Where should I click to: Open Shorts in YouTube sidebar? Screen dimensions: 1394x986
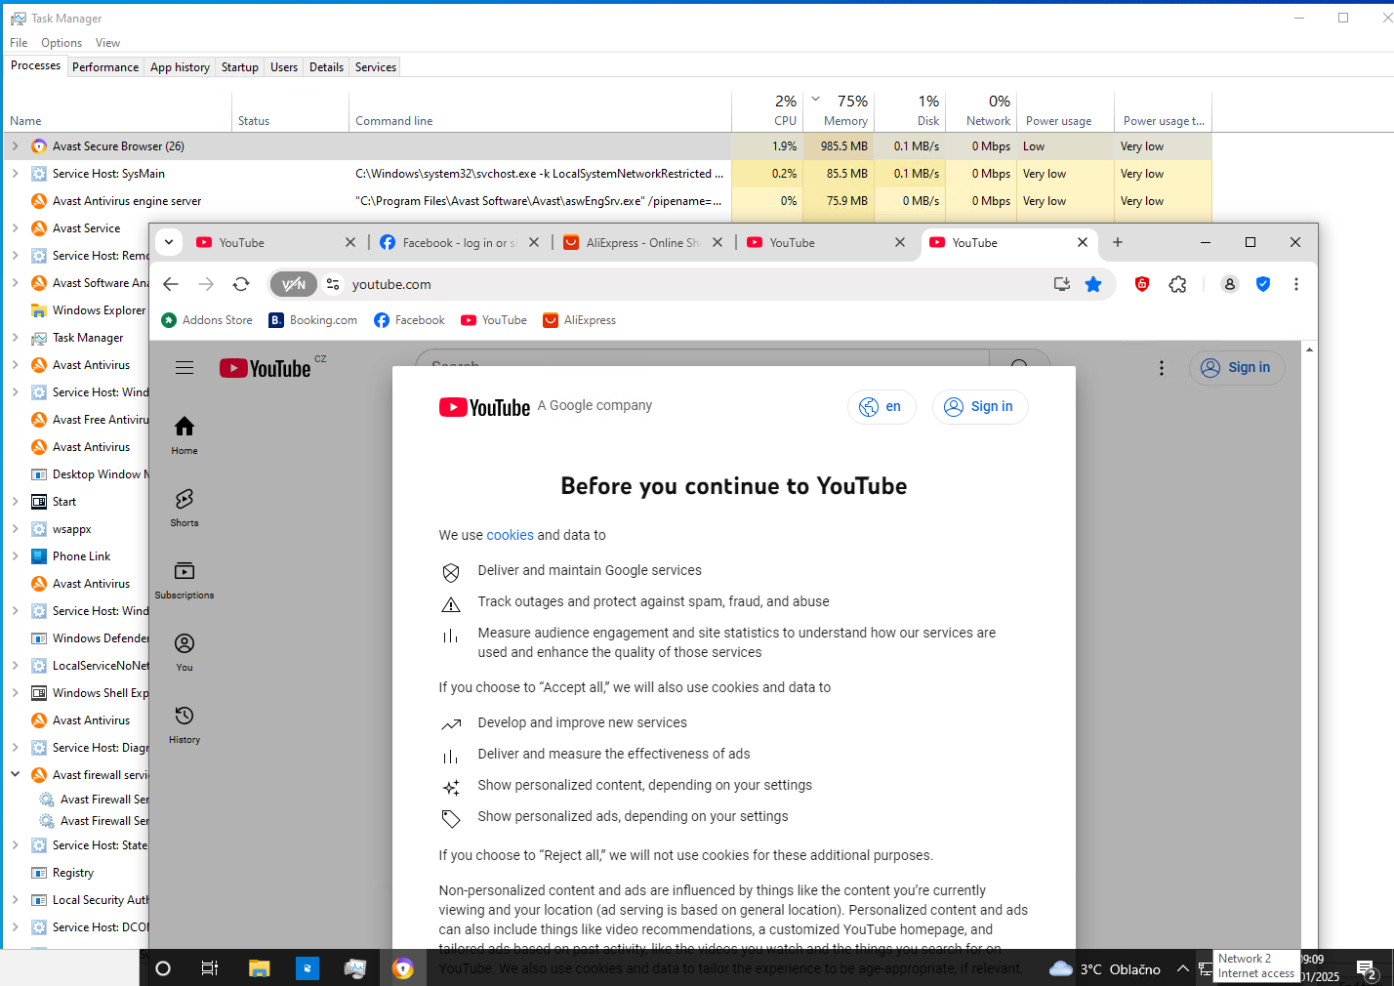[184, 508]
